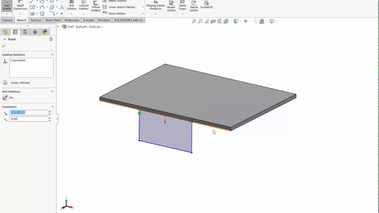This screenshot has height=213, width=379.
Task: Click the X coordinate input field
Action: pyautogui.click(x=28, y=112)
